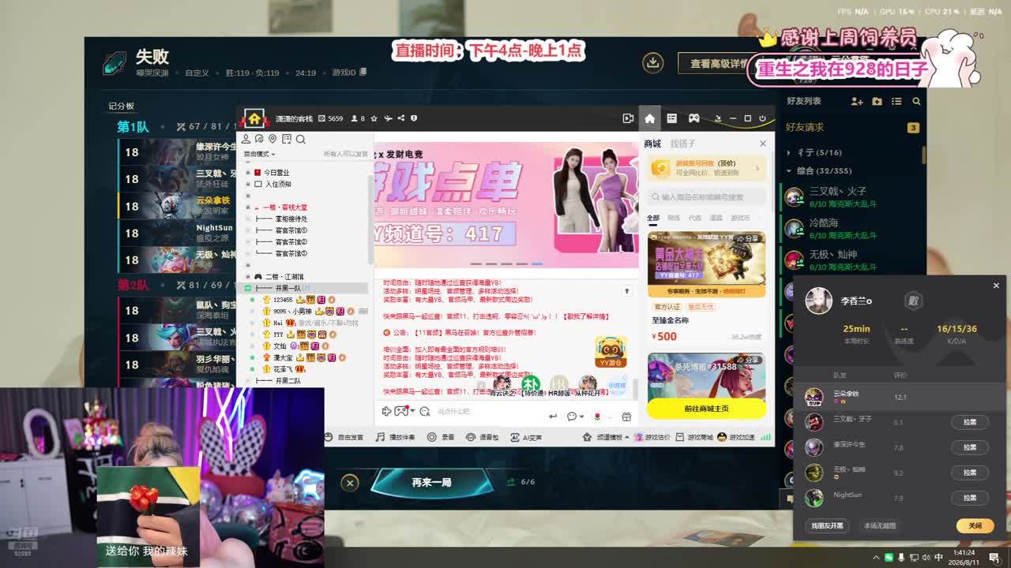Click the WeChat tray icon in taskbar
The height and width of the screenshot is (568, 1011).
coord(889,558)
